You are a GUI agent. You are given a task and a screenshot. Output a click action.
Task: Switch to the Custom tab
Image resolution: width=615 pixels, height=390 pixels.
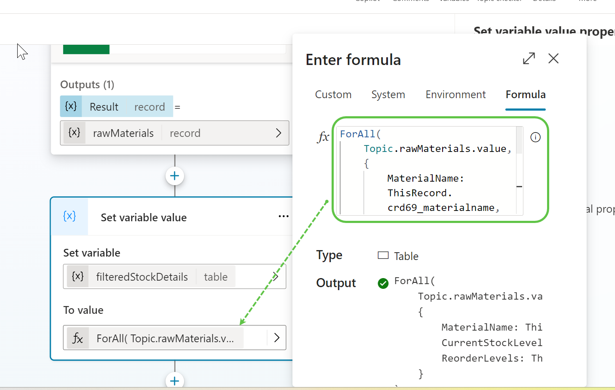333,95
